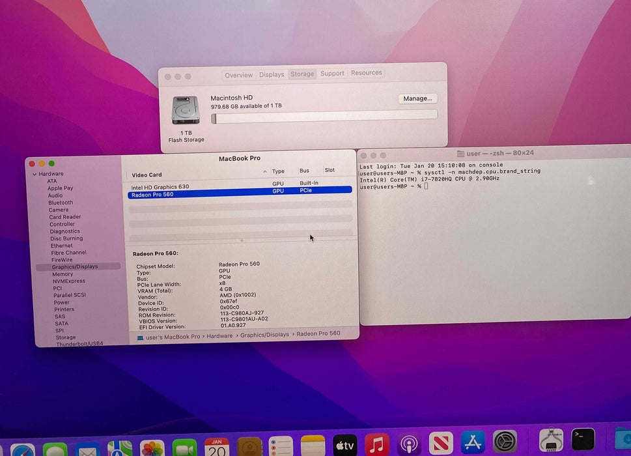Switch to the Overview tab
This screenshot has height=456, width=631.
tap(238, 76)
